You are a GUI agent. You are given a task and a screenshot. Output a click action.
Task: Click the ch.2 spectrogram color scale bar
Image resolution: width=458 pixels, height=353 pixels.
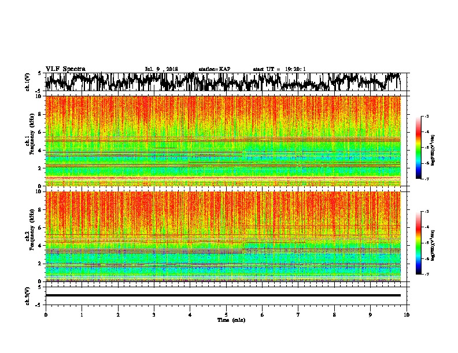tap(419, 243)
